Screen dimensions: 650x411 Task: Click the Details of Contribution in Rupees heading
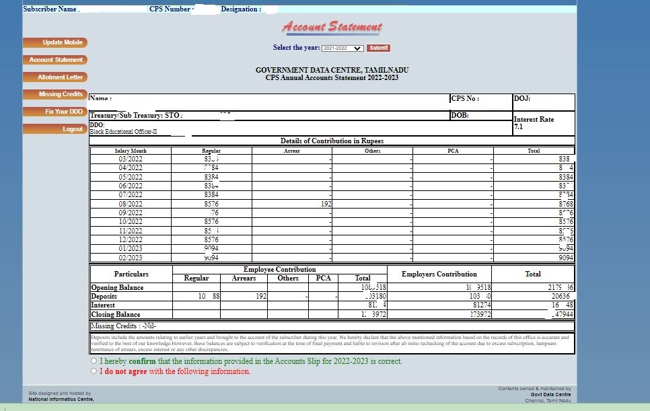point(332,141)
